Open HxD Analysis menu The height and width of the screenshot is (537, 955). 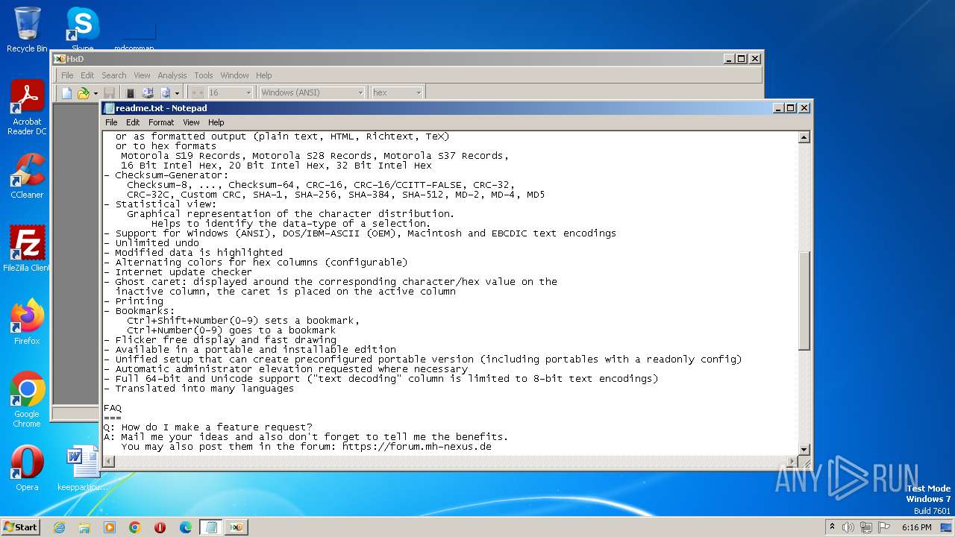click(172, 75)
